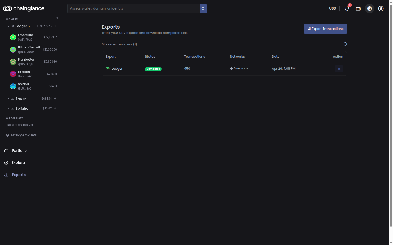This screenshot has width=393, height=245.
Task: Click the Status column header
Action: pos(150,57)
